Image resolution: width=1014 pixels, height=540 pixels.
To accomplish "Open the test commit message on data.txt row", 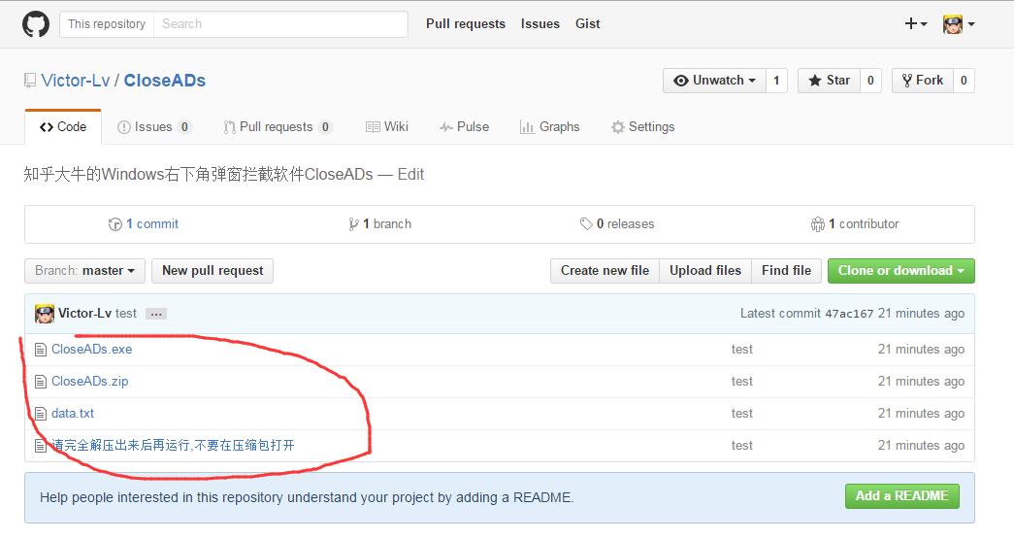I will [x=741, y=413].
